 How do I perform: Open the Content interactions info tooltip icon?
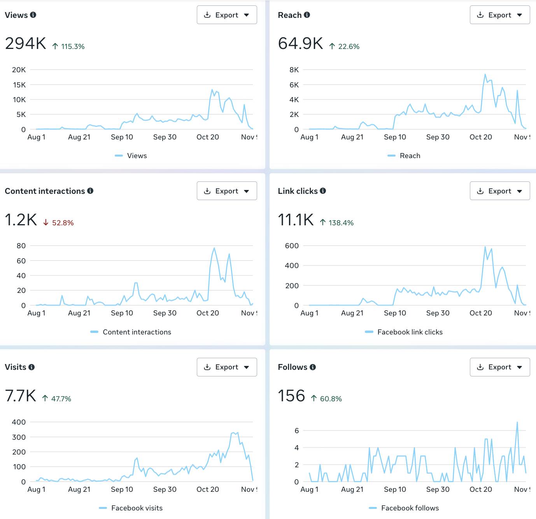pos(90,191)
